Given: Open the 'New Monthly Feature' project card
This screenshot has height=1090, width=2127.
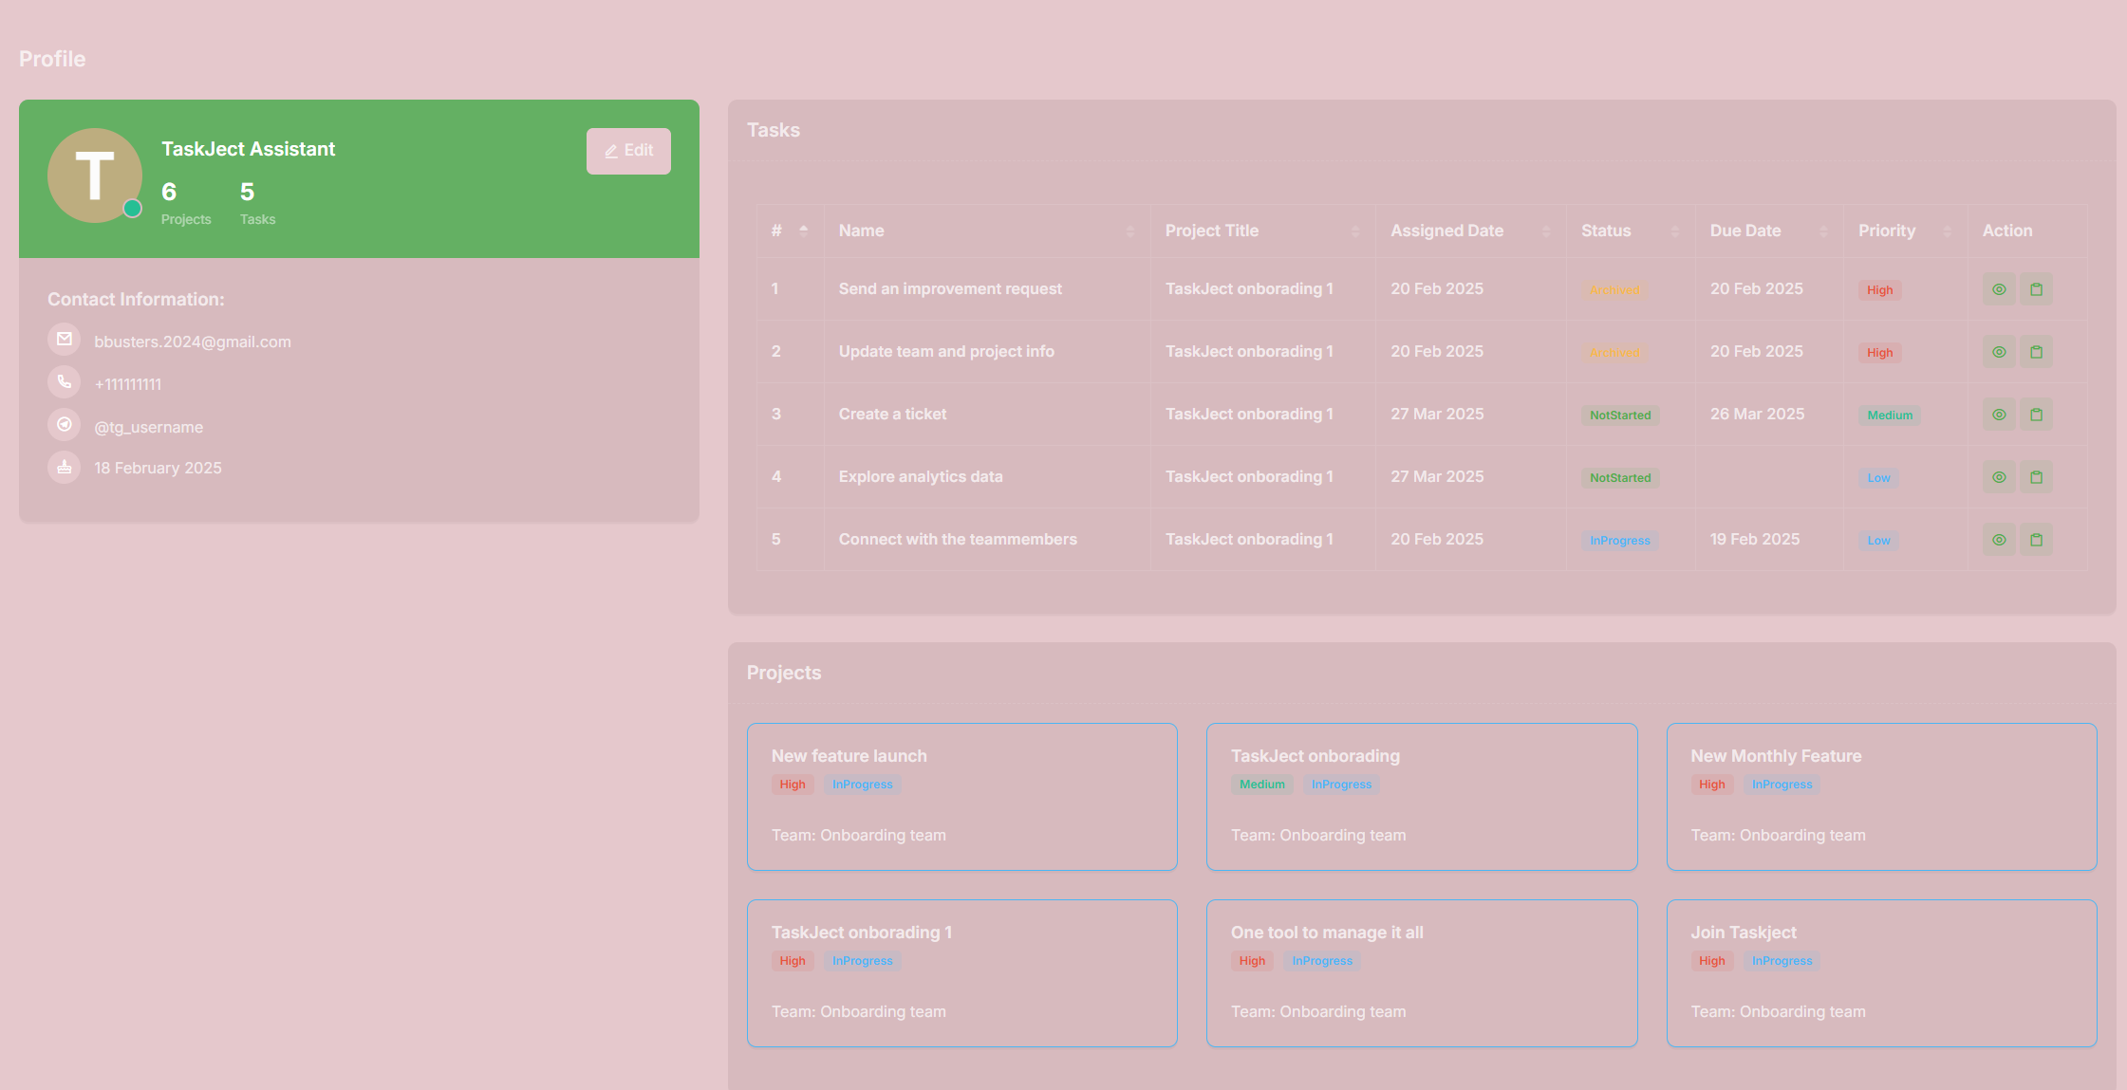Looking at the screenshot, I should click(1882, 797).
